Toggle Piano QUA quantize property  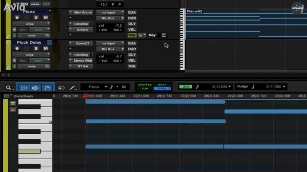point(132,12)
